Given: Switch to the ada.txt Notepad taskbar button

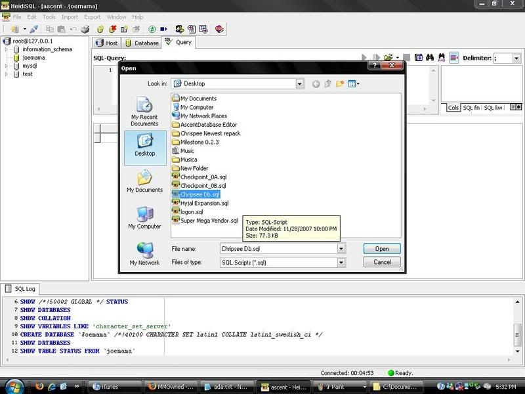Looking at the screenshot, I should pos(227,387).
